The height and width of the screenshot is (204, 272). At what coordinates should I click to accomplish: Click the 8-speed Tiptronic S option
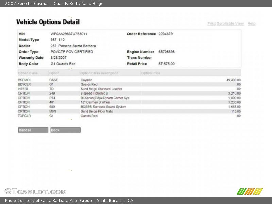coord(94,93)
